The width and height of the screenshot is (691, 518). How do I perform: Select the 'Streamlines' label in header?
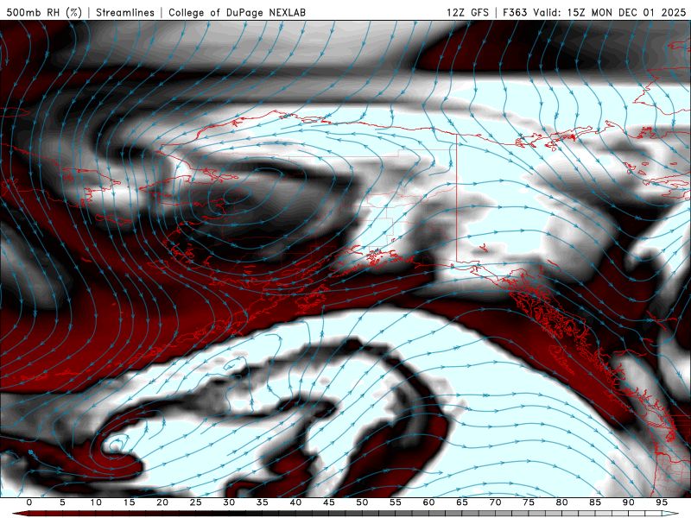coord(125,12)
